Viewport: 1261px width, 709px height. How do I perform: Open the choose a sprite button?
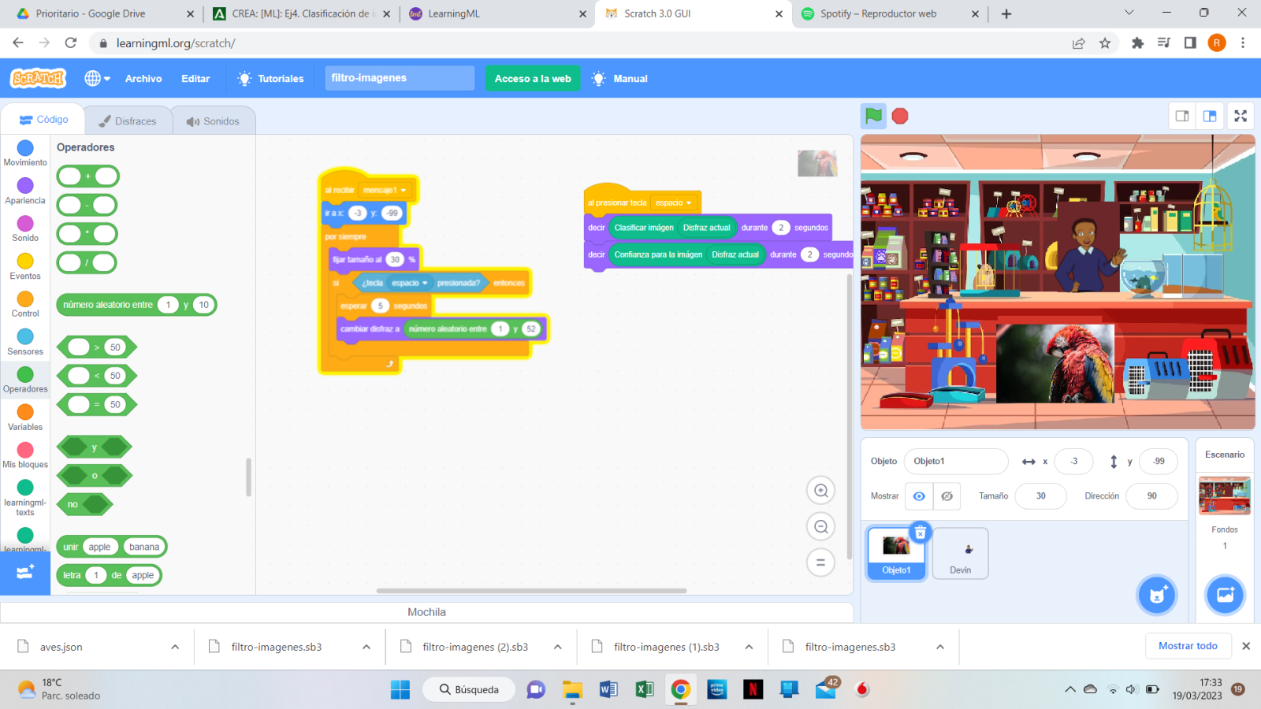coord(1156,595)
